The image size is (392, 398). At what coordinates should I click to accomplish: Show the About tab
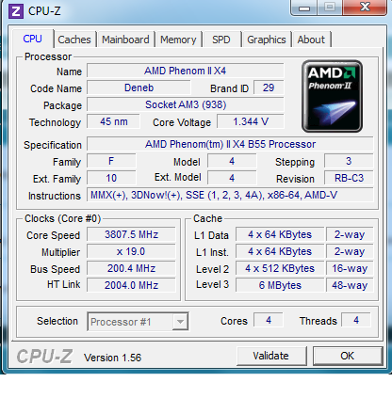[311, 40]
